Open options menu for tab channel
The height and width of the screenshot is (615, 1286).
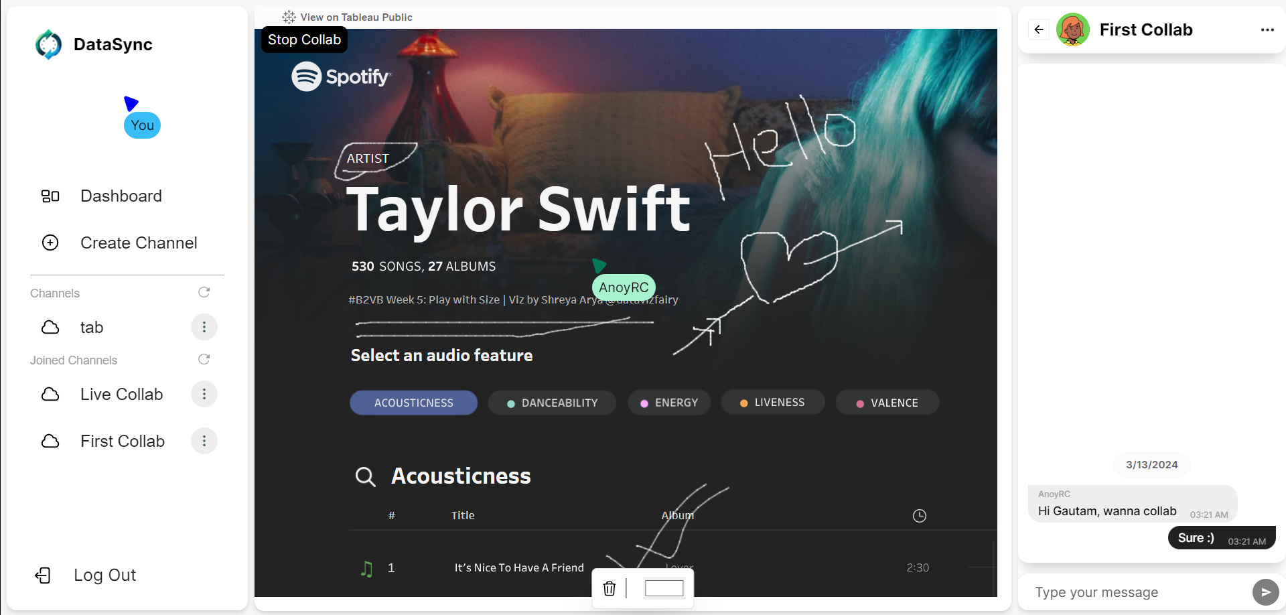(204, 327)
